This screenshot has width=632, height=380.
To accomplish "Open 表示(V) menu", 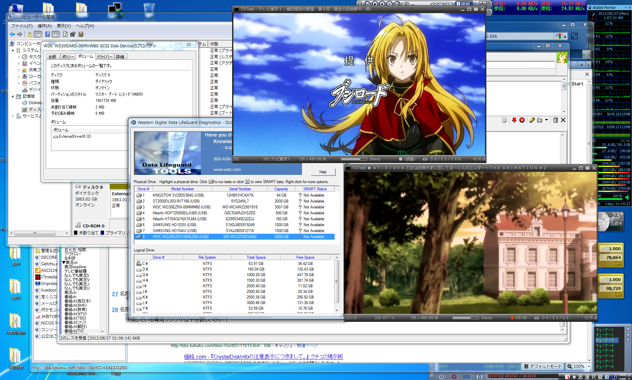I will pos(64,26).
